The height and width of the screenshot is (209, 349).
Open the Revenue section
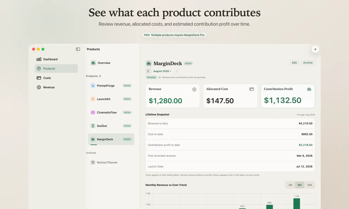click(x=56, y=87)
